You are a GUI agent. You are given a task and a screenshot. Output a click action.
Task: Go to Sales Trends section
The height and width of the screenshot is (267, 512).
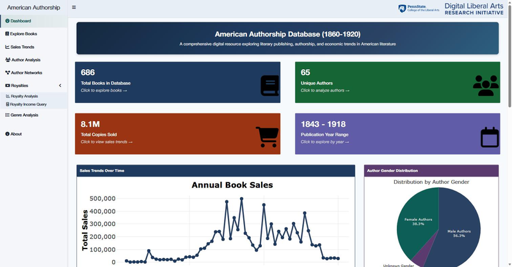[34, 47]
